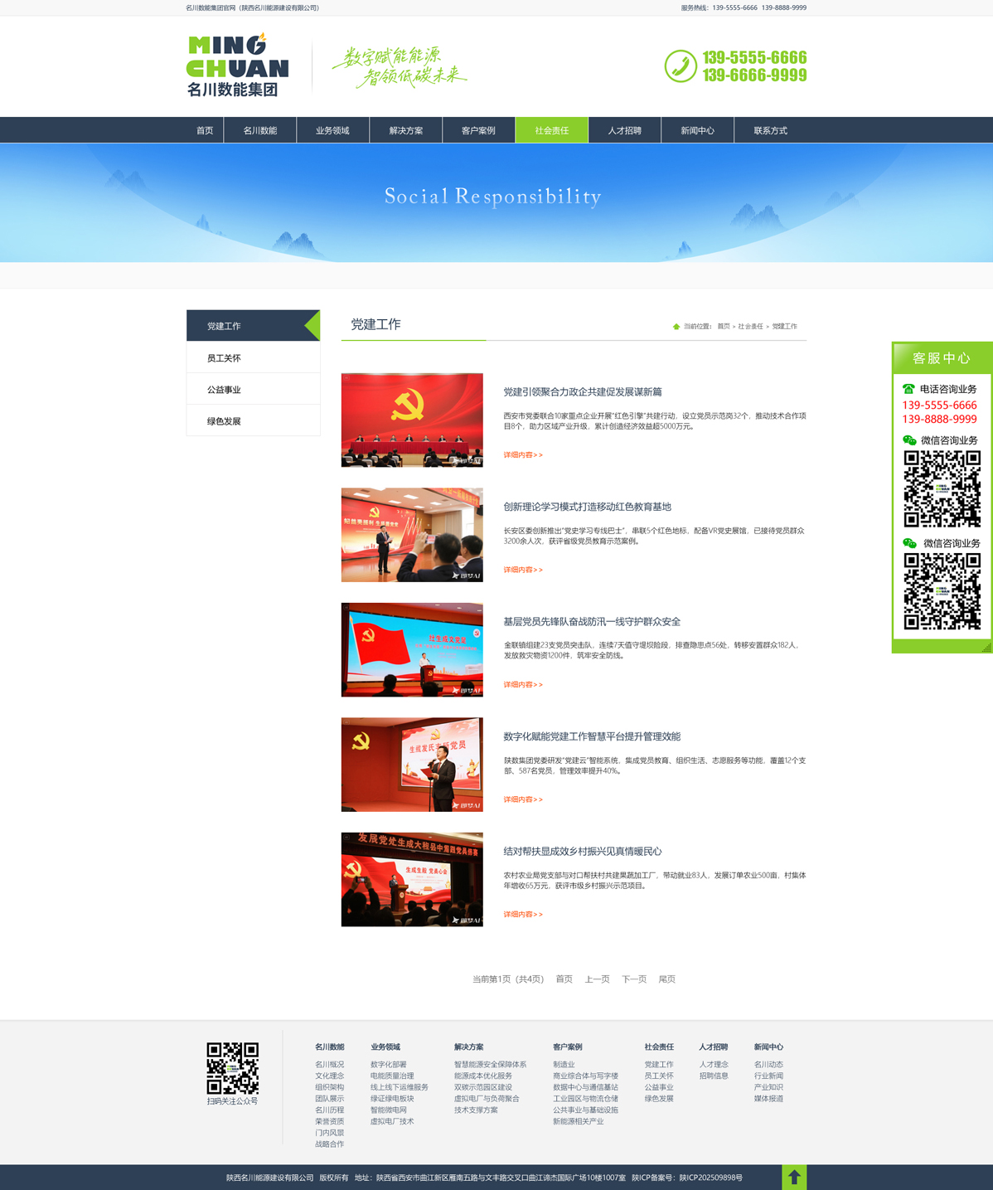Click the footer QR code for 公众号
Screen dimensions: 993x1190
pos(232,1068)
